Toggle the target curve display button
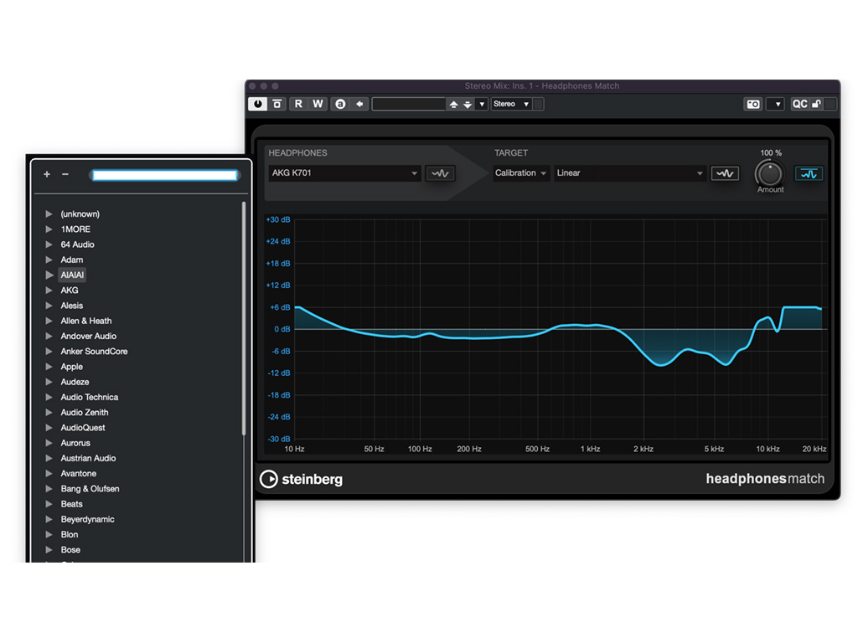The width and height of the screenshot is (858, 643). click(x=725, y=173)
